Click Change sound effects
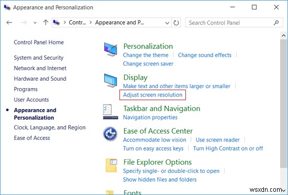 tap(205, 55)
